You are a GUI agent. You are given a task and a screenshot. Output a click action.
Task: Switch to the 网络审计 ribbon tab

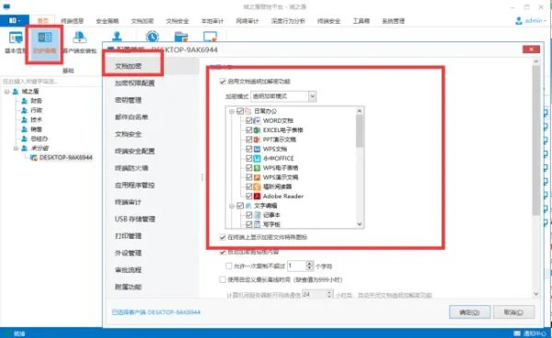(x=247, y=21)
